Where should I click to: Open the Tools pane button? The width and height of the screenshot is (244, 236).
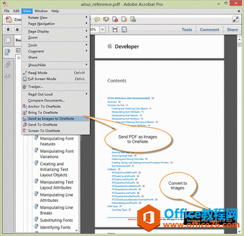187,29
